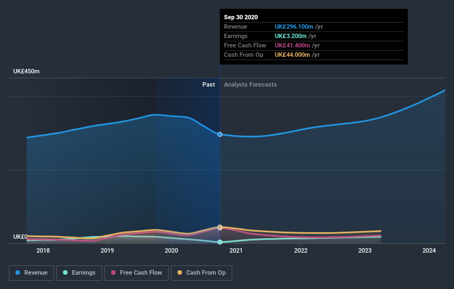
Task: Click the Revenue row label in tooltip
Action: [236, 26]
